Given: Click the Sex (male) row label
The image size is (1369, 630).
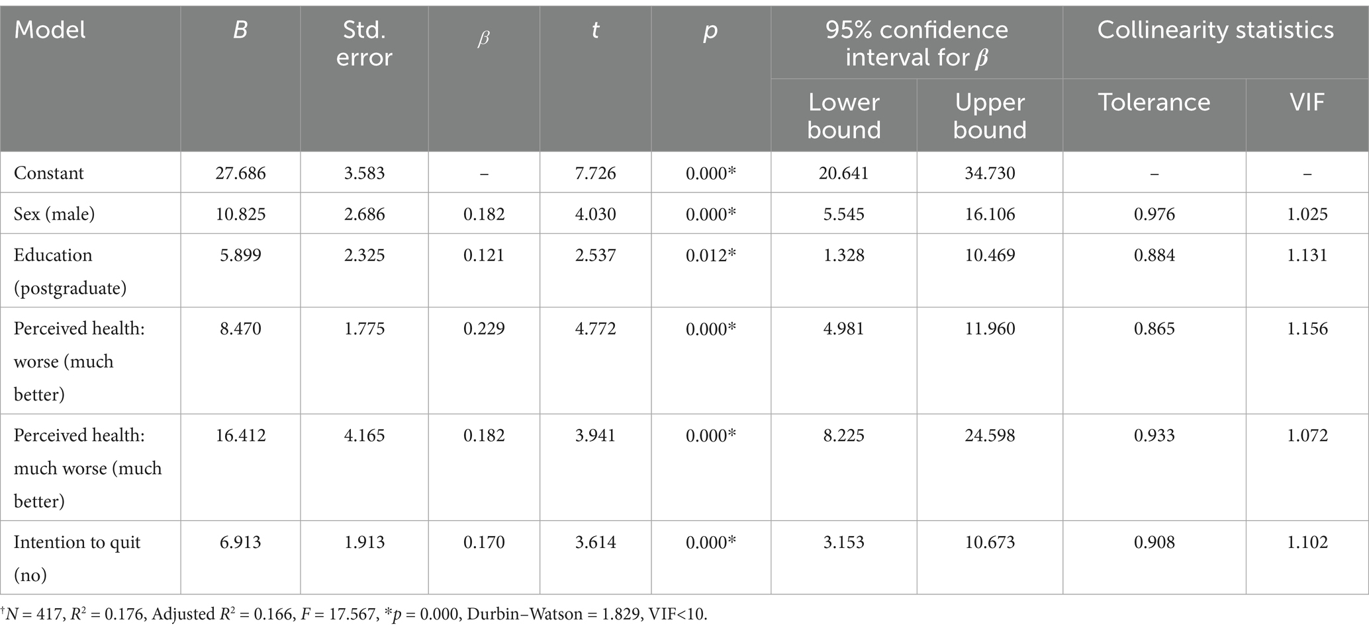Looking at the screenshot, I should pyautogui.click(x=54, y=214).
